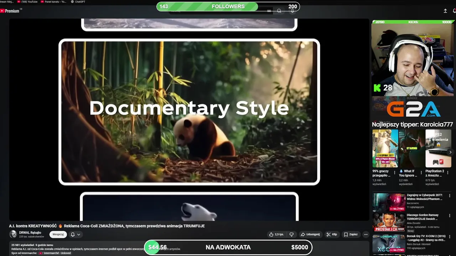The height and width of the screenshot is (256, 456).
Task: Click the Akta Zbrodni channel name
Action: point(414,223)
